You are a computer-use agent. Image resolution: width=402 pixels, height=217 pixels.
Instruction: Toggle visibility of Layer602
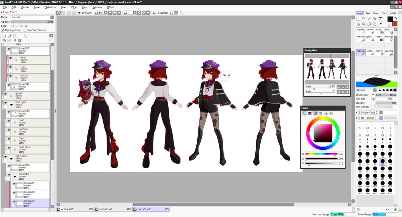point(14,202)
